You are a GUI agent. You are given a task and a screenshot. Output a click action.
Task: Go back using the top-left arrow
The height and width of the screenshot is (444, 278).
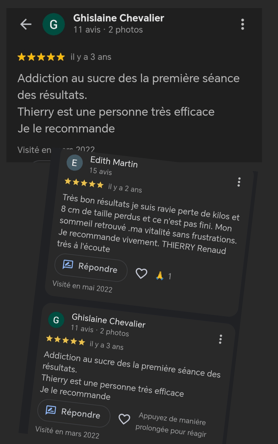point(26,24)
